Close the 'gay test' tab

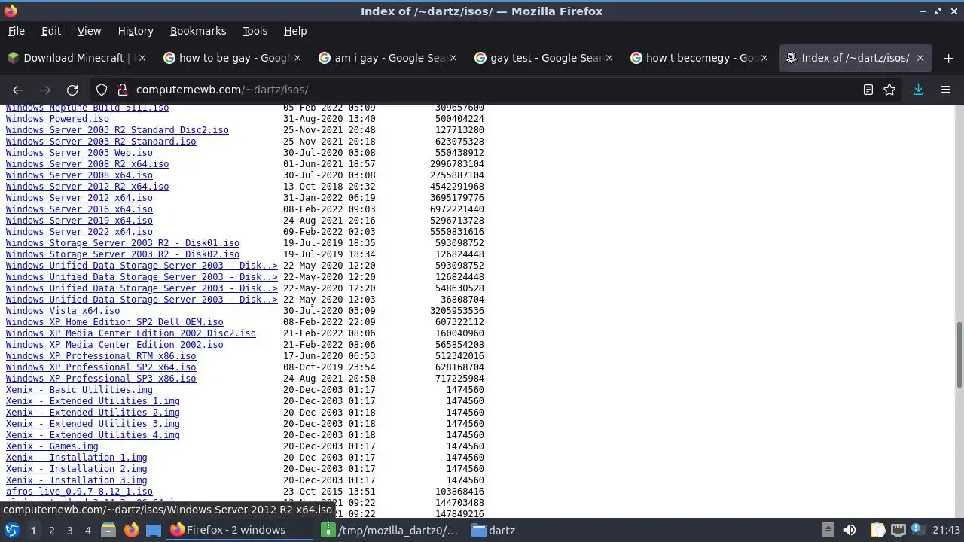[609, 58]
